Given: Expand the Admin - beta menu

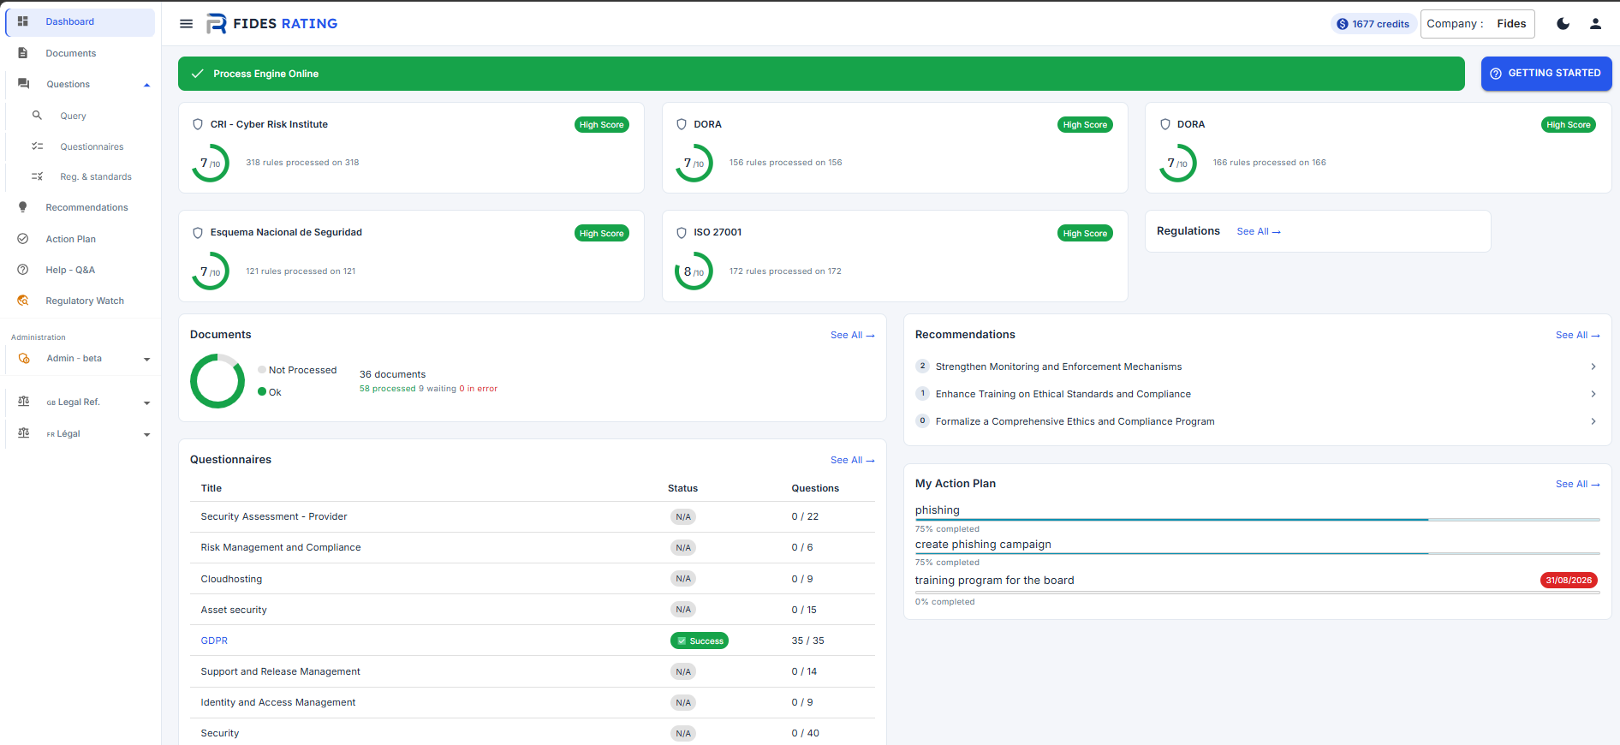Looking at the screenshot, I should [80, 359].
